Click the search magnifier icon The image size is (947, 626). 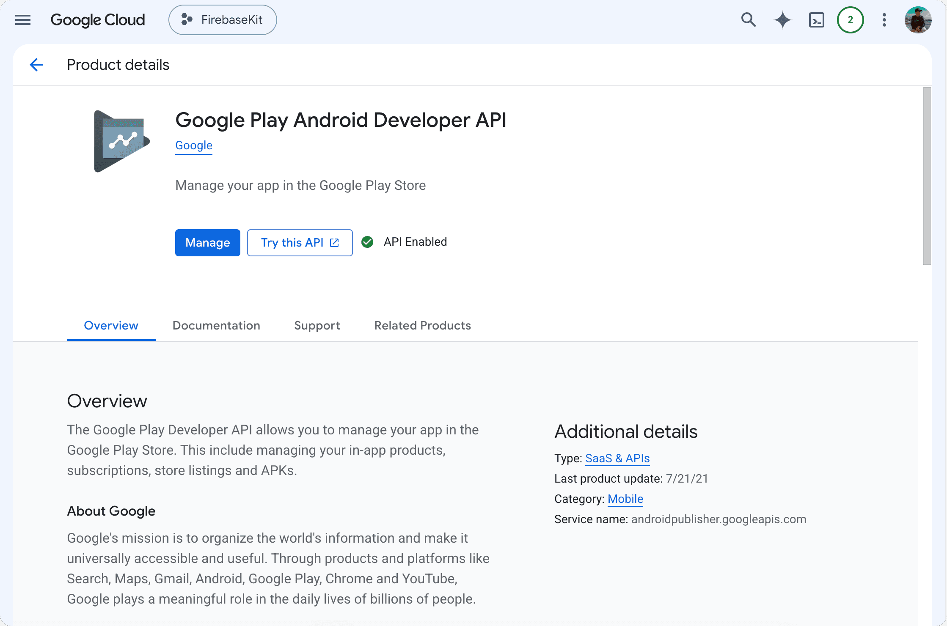749,20
